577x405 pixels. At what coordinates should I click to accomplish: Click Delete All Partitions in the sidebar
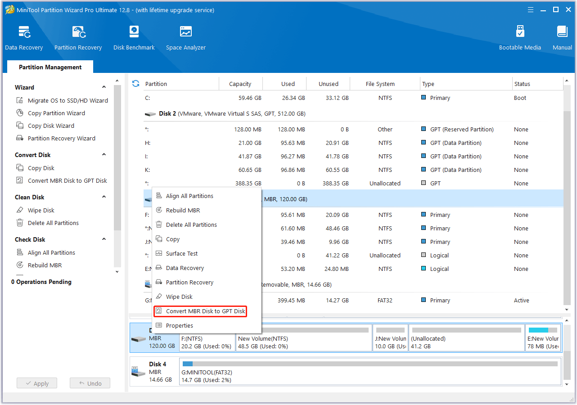[x=47, y=223]
